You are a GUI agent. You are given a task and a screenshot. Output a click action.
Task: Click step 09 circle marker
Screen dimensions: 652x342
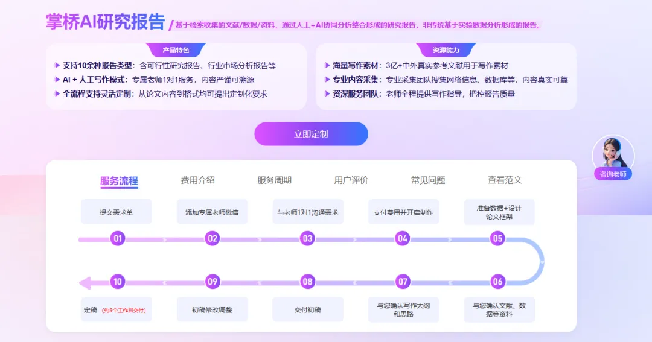(213, 282)
